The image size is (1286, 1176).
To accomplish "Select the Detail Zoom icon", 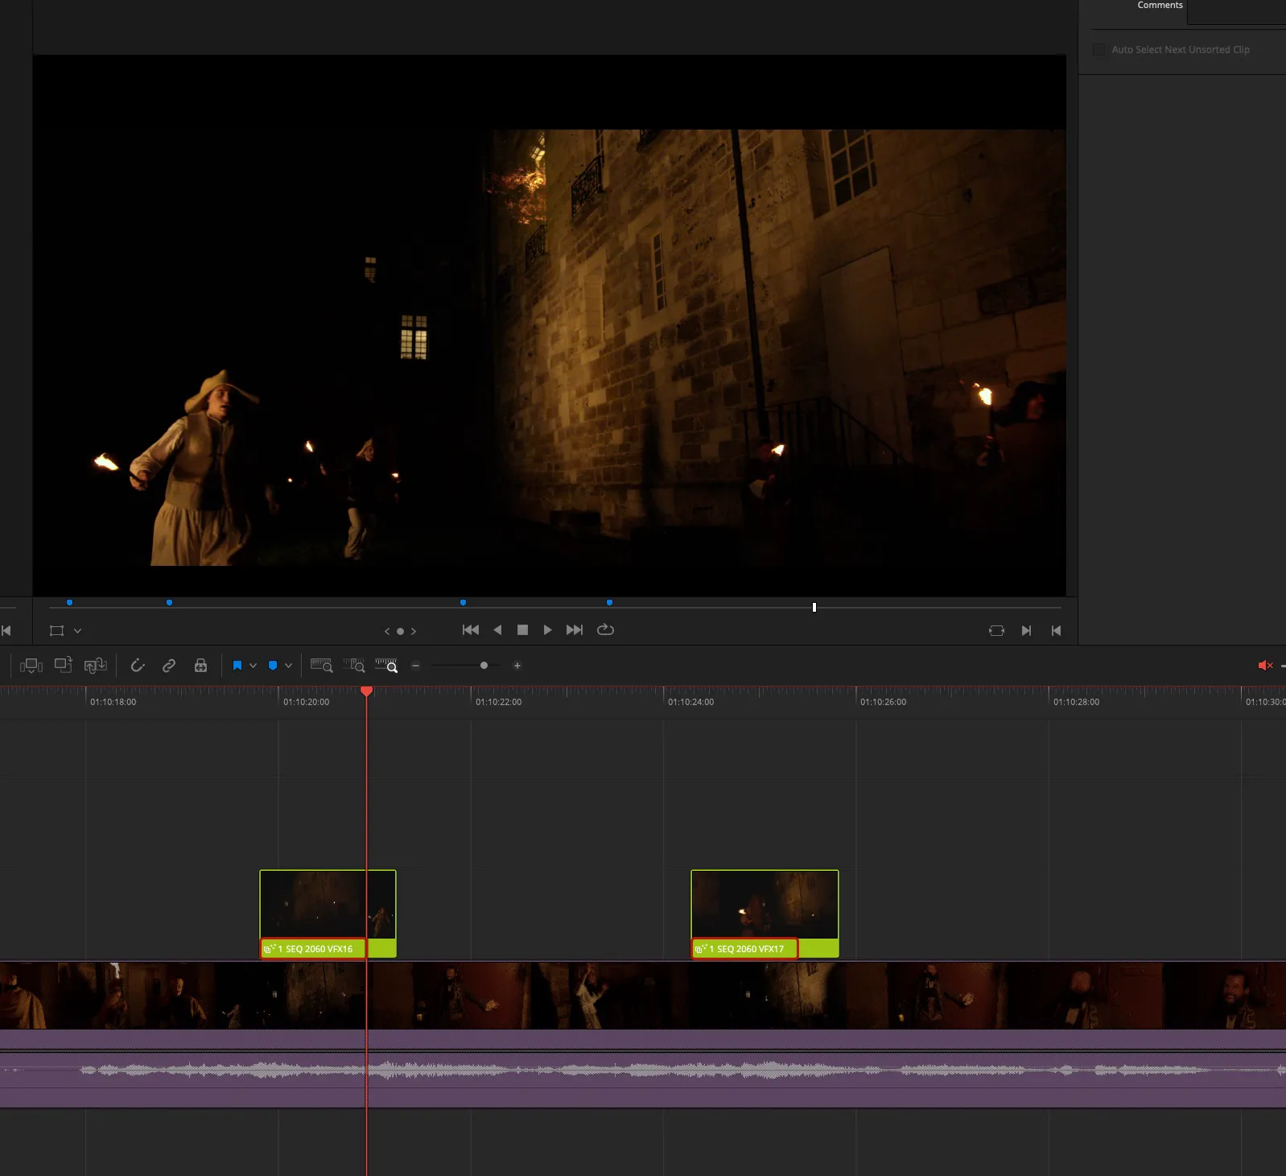I will [354, 666].
